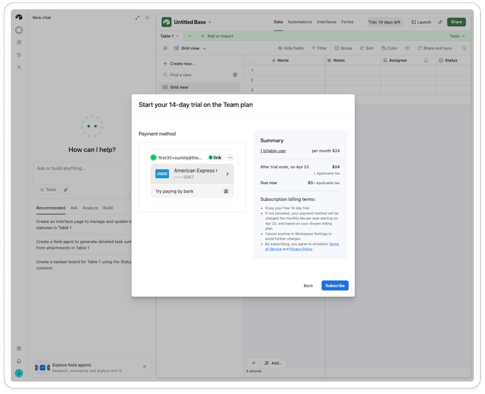The height and width of the screenshot is (394, 485).
Task: Click Group in toolbar
Action: (343, 48)
